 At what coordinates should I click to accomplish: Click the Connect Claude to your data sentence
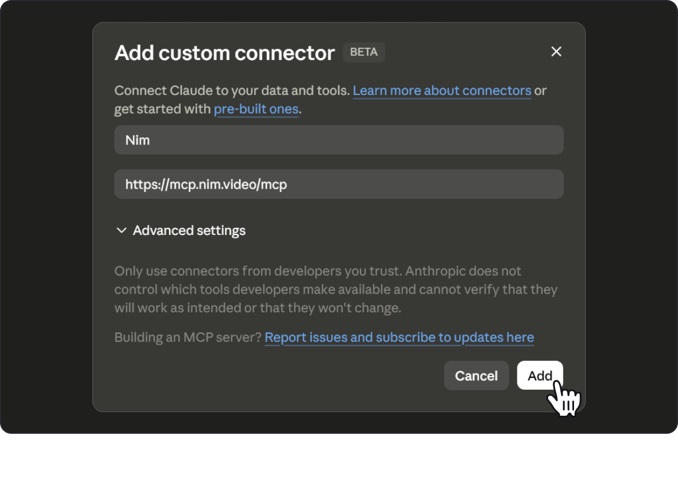[x=232, y=90]
